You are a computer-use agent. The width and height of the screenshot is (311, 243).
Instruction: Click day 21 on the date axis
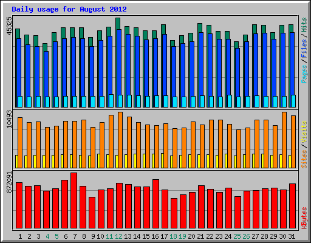pyautogui.click(x=200, y=236)
